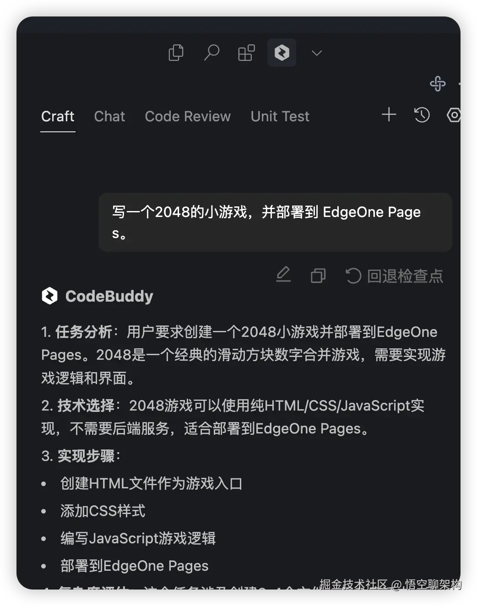
Task: Open the Extensions blocks icon
Action: [x=246, y=53]
